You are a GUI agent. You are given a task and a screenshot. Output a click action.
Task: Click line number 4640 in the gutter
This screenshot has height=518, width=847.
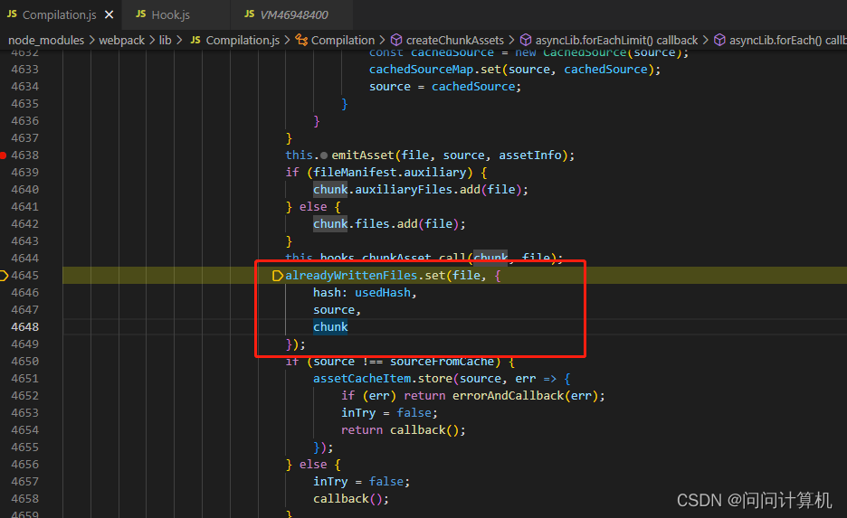(24, 190)
